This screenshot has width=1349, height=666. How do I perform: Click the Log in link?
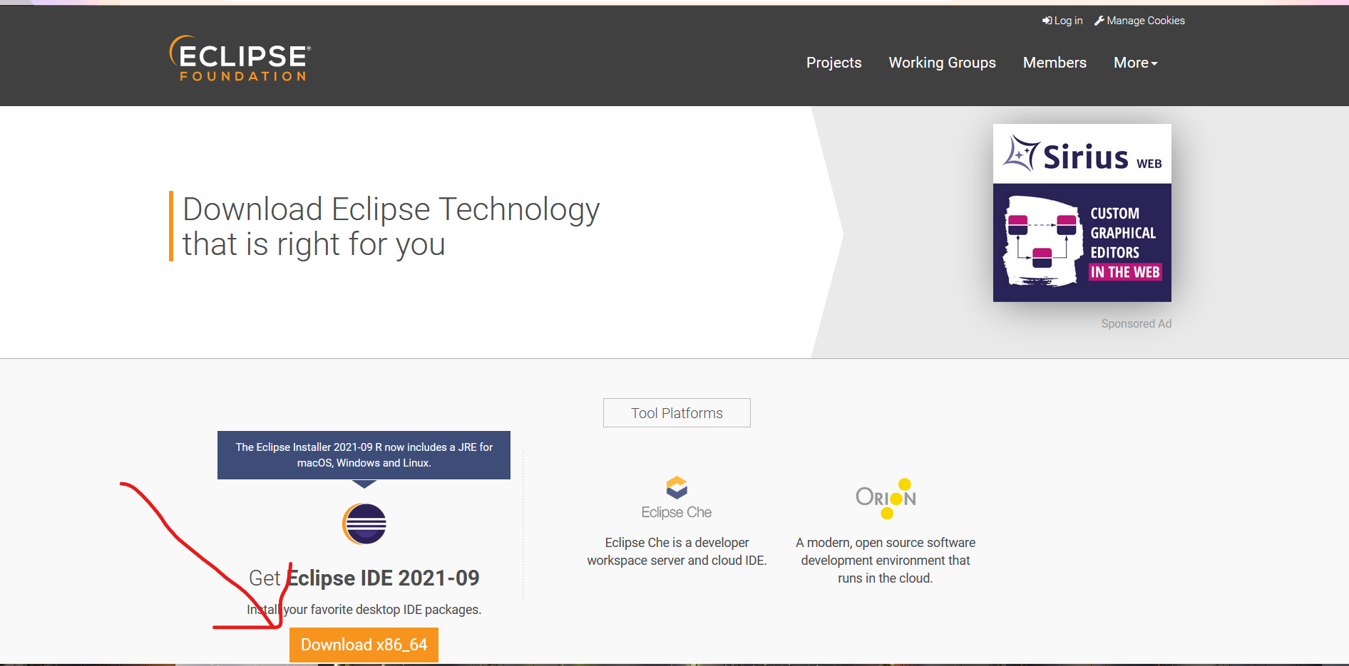(x=1062, y=21)
